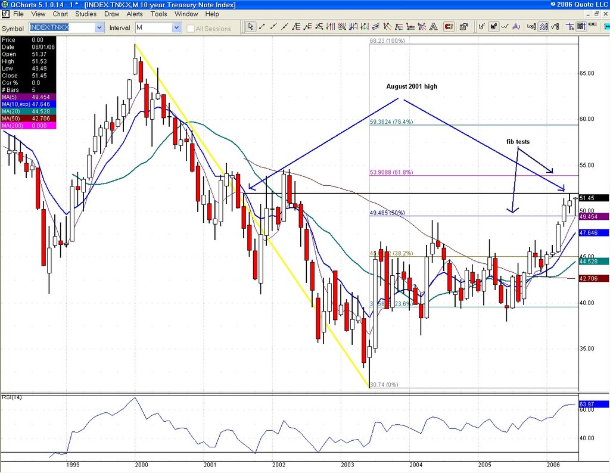Toggle the data window panel button
610x473 pixels.
[x=581, y=27]
